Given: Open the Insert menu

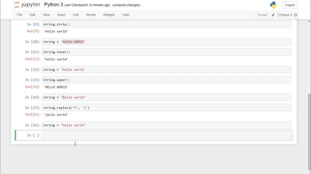Looking at the screenshot, I should tap(61, 15).
